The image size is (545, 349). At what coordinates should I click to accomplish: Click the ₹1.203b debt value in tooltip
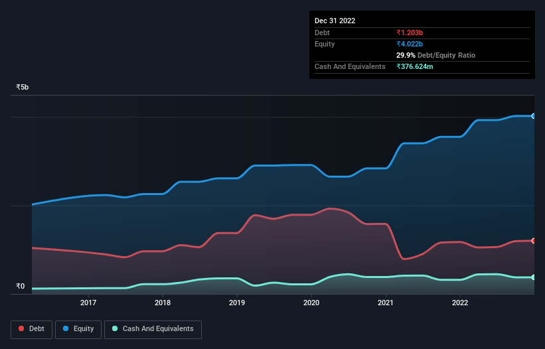tap(410, 33)
